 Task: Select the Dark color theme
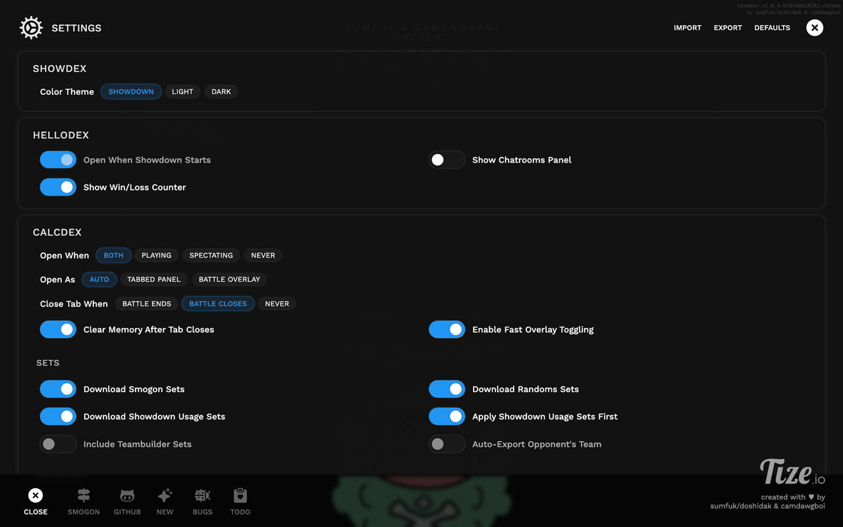click(x=221, y=92)
